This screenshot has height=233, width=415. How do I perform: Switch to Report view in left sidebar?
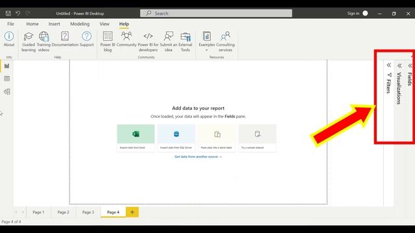(7, 66)
